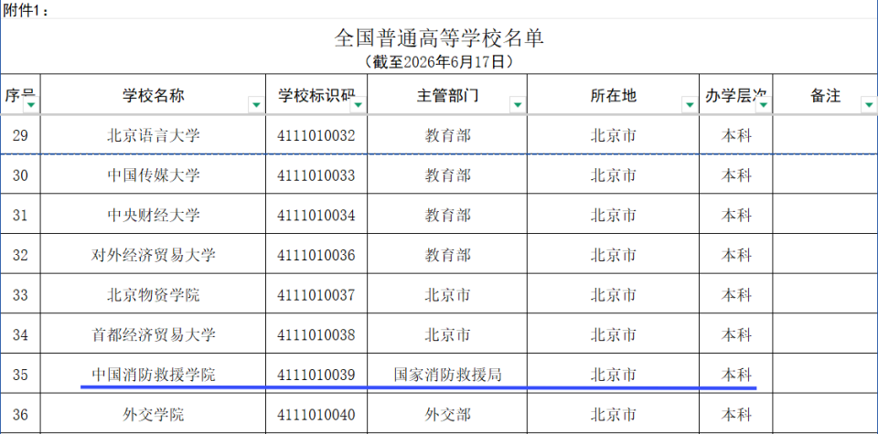Viewport: 878px width, 434px height.
Task: Select 教育部 cell in 中央财经大学 row
Action: coord(447,214)
